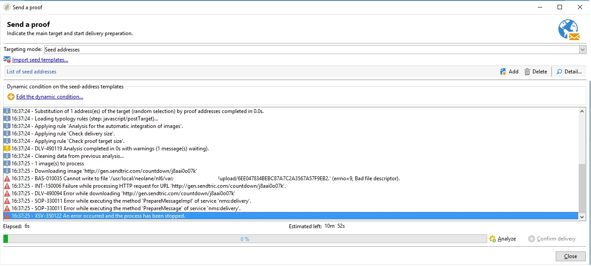Viewport: 591px width, 266px height.
Task: Select the highlighted 'XSV-350122 An error occurred' line
Action: coord(290,216)
